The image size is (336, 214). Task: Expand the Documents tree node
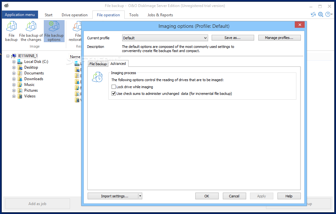coord(14,73)
